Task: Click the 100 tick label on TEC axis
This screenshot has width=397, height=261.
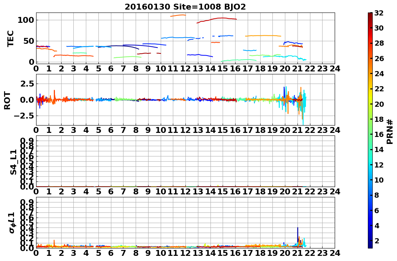Action: (25, 20)
